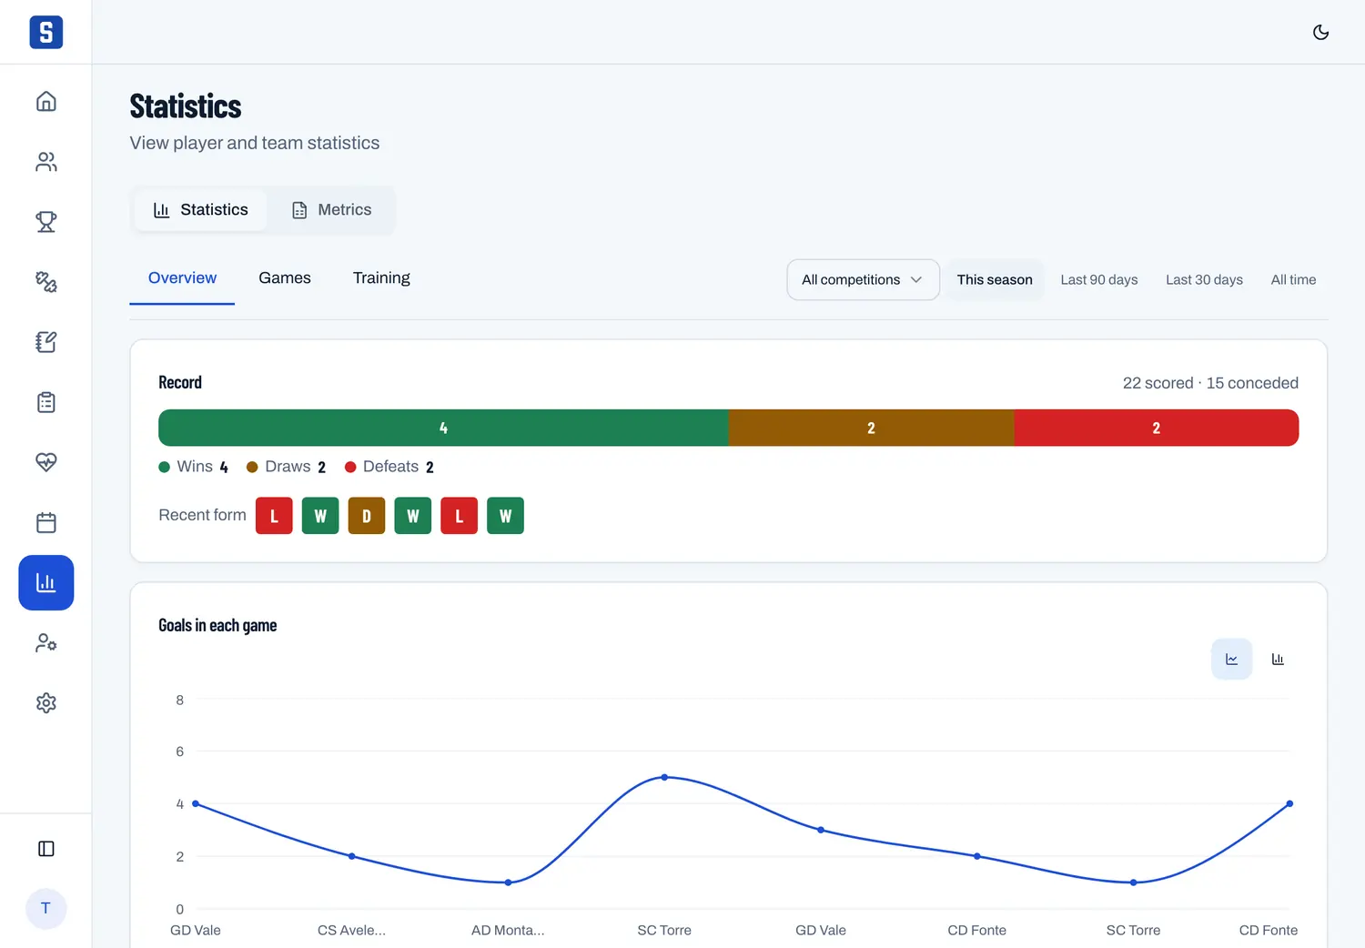Click the Draws 2 legend entry

click(x=287, y=467)
